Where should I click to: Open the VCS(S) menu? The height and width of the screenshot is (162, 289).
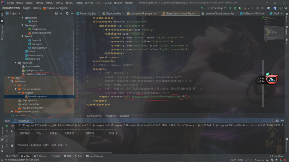point(108,3)
